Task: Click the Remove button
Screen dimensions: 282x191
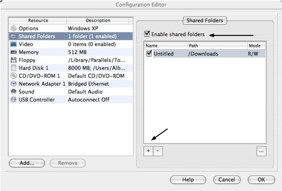Action: coord(68,163)
